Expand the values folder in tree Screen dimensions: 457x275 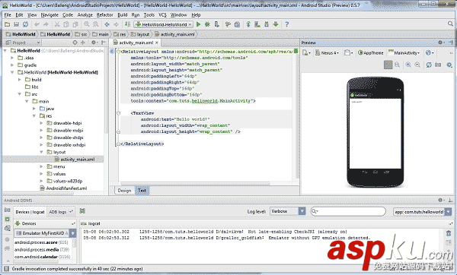coord(41,174)
